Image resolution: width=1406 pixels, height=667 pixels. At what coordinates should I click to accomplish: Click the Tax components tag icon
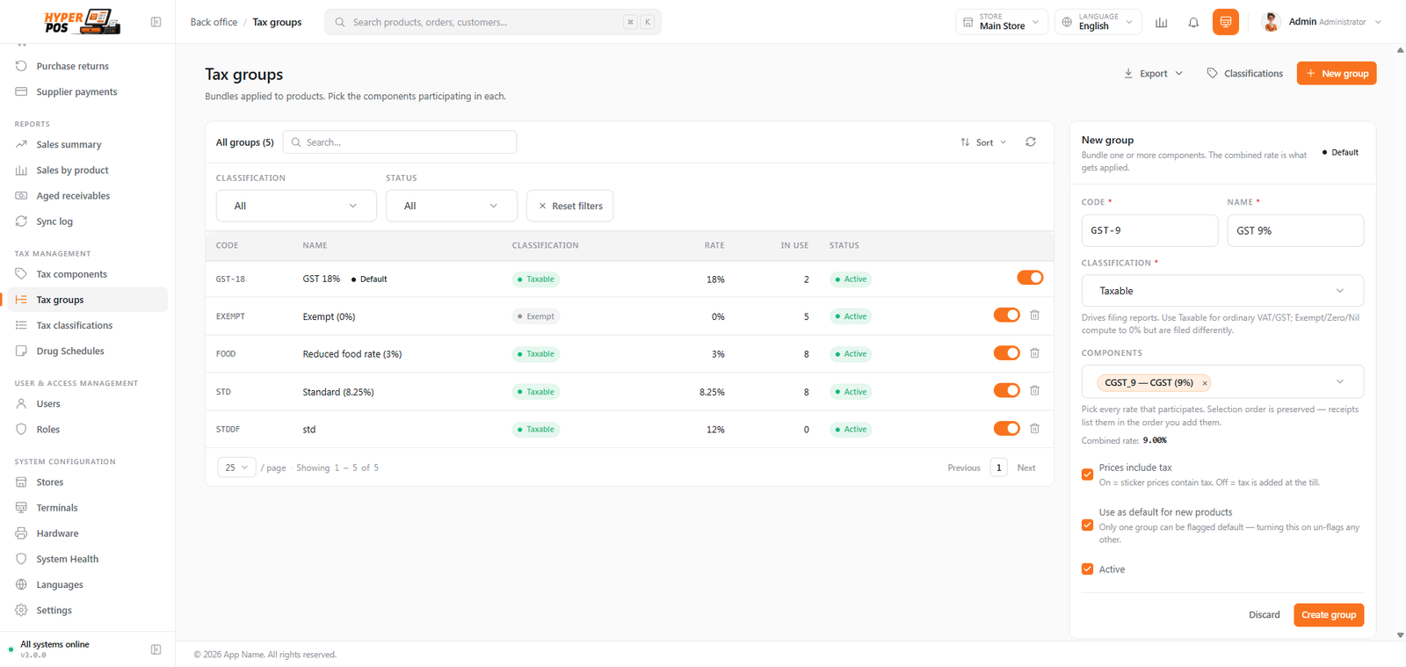coord(21,274)
